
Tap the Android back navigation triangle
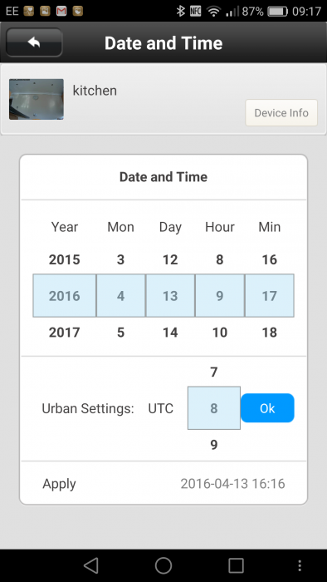[90, 565]
